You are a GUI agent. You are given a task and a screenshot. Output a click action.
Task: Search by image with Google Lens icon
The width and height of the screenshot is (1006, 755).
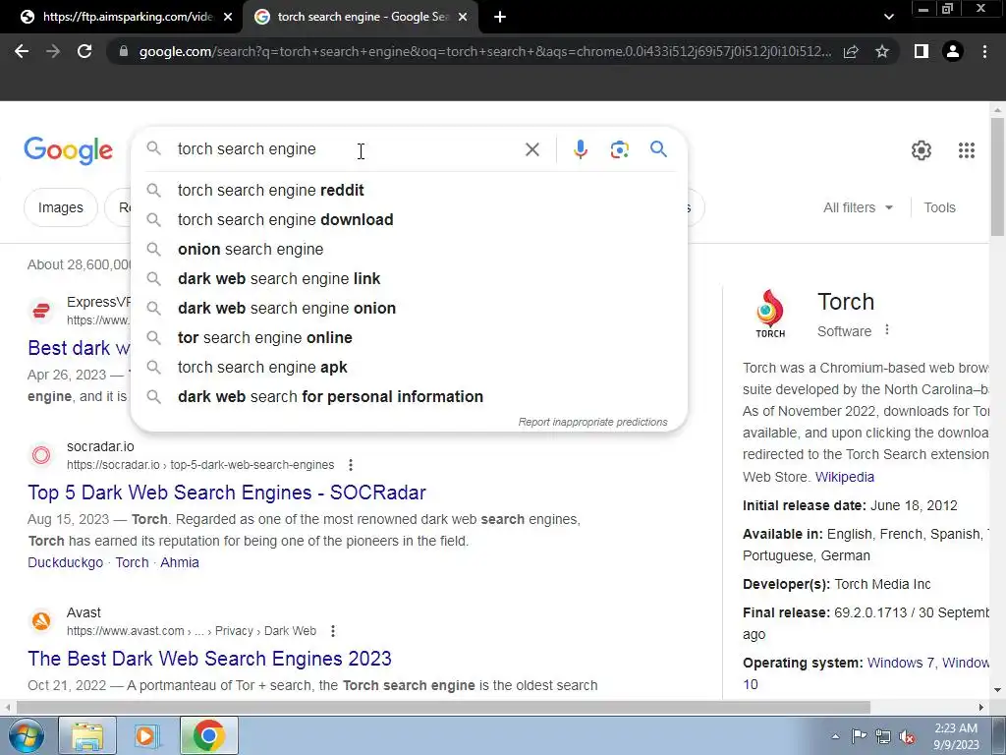tap(619, 149)
